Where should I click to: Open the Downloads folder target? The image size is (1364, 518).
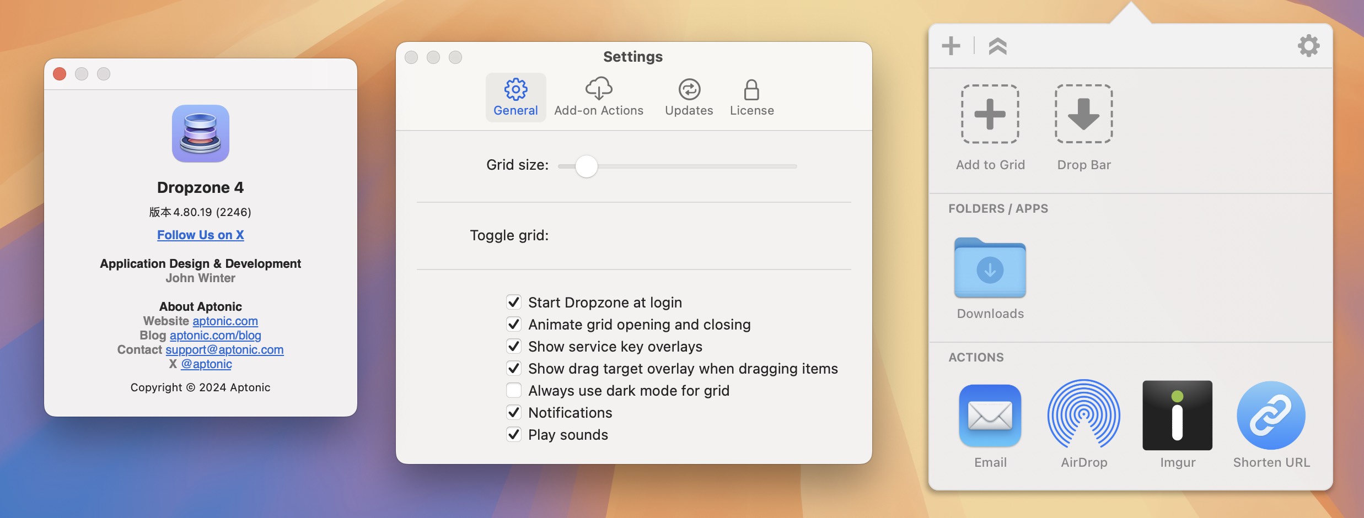[990, 268]
